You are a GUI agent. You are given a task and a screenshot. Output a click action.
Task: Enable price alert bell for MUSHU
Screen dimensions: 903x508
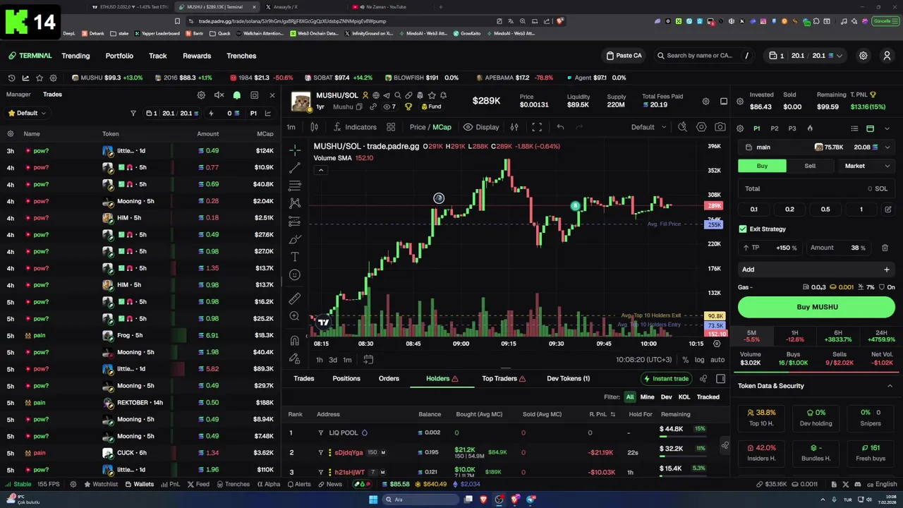[443, 95]
